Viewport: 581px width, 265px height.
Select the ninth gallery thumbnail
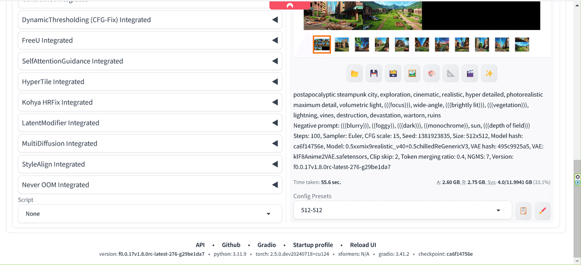[482, 44]
